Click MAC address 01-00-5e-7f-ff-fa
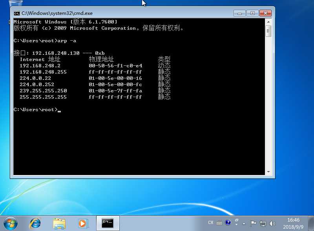The width and height of the screenshot is (314, 231). (115, 91)
